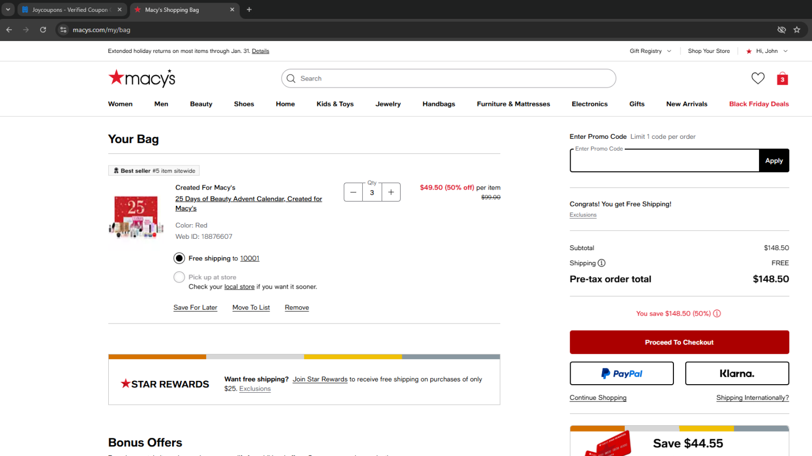
Task: Expand the Gift Registry dropdown
Action: point(650,51)
